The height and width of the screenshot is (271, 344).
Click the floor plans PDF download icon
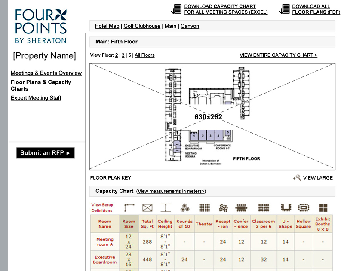(284, 9)
